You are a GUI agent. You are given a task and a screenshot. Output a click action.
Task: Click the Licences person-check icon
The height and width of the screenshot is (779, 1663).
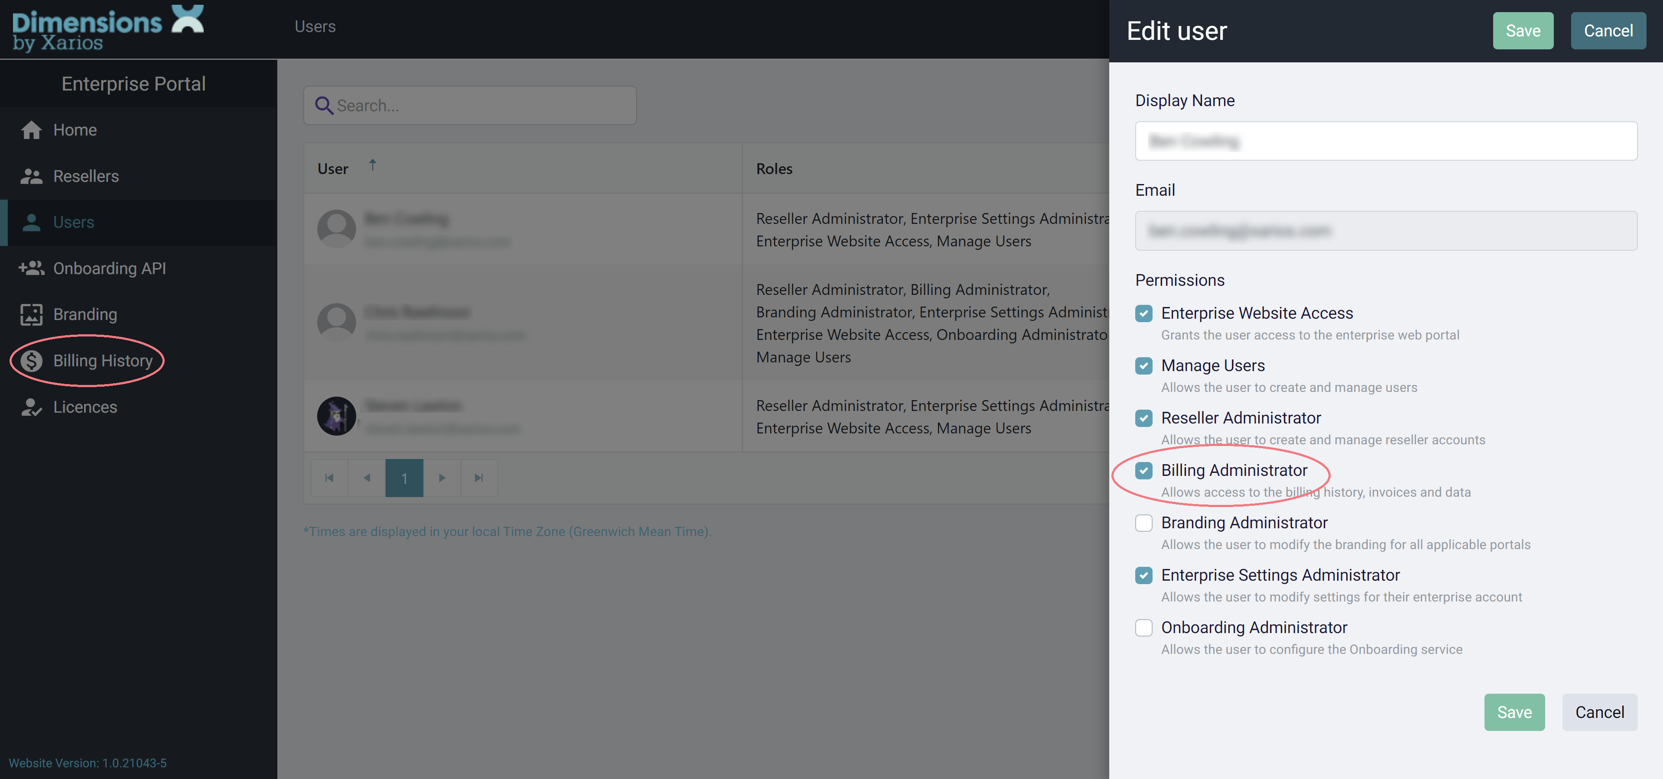coord(31,407)
